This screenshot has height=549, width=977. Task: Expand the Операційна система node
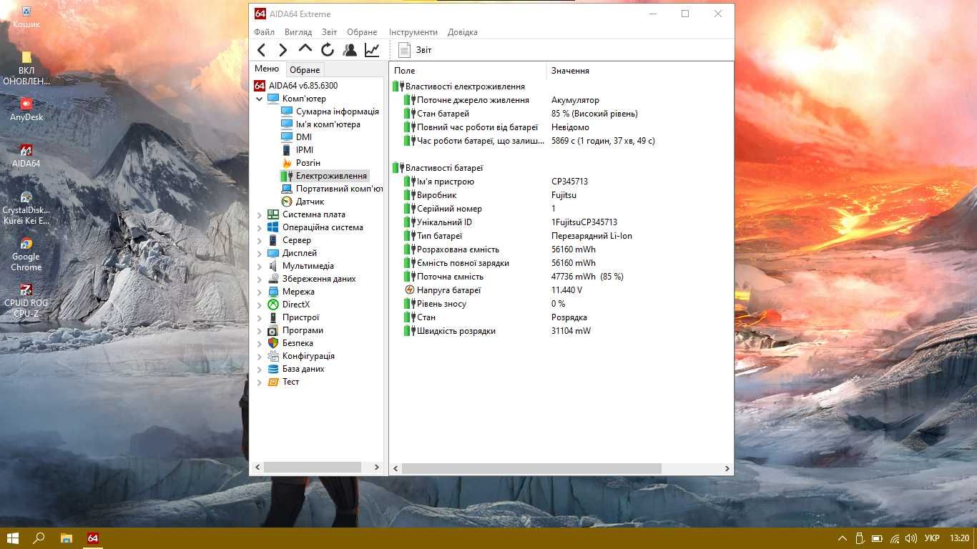[x=260, y=227]
